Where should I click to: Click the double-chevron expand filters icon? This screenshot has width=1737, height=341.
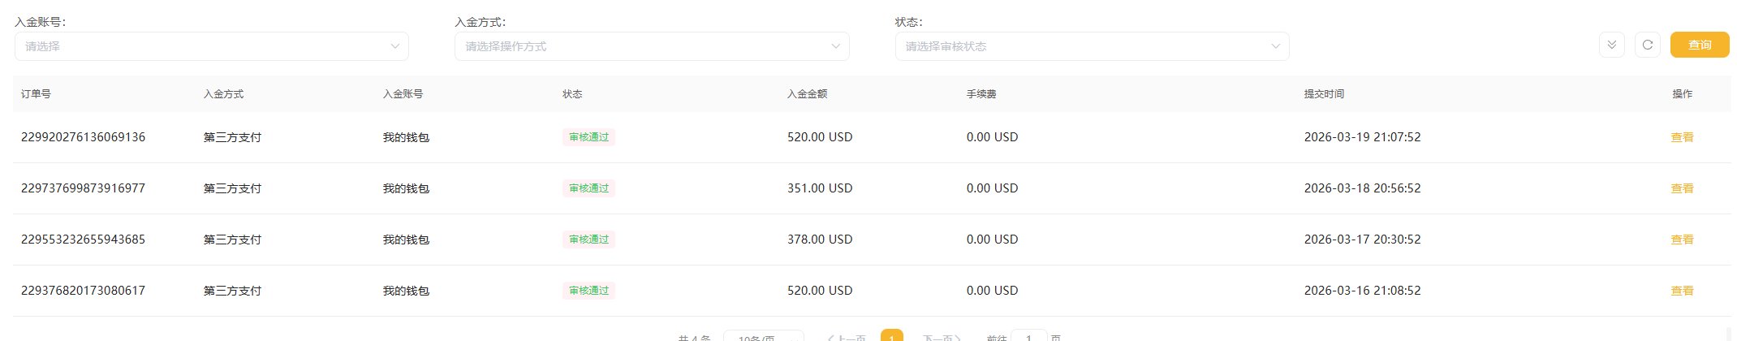1611,45
